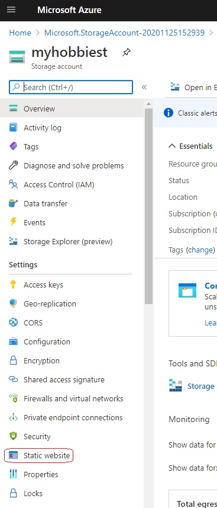
Task: Click the CORS icon
Action: [13, 322]
